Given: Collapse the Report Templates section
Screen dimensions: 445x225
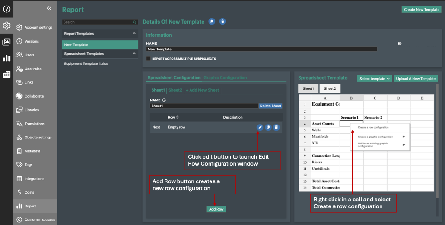Looking at the screenshot, I should (x=134, y=34).
